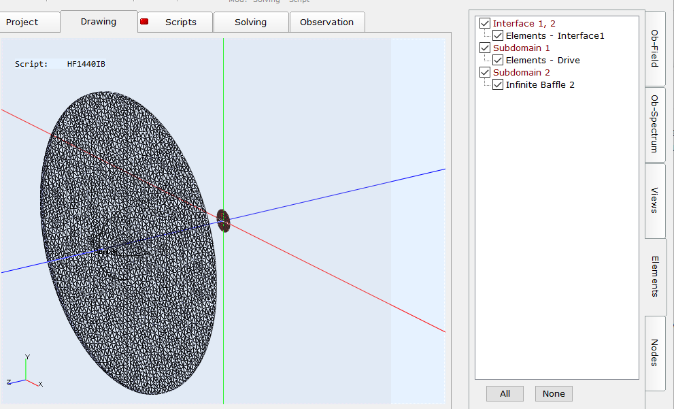Select 'Subdomain 1' tree label
The width and height of the screenshot is (674, 409).
[x=522, y=48]
